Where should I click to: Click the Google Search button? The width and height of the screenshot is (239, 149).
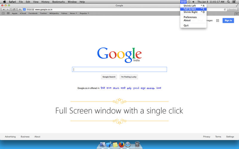pos(109,77)
